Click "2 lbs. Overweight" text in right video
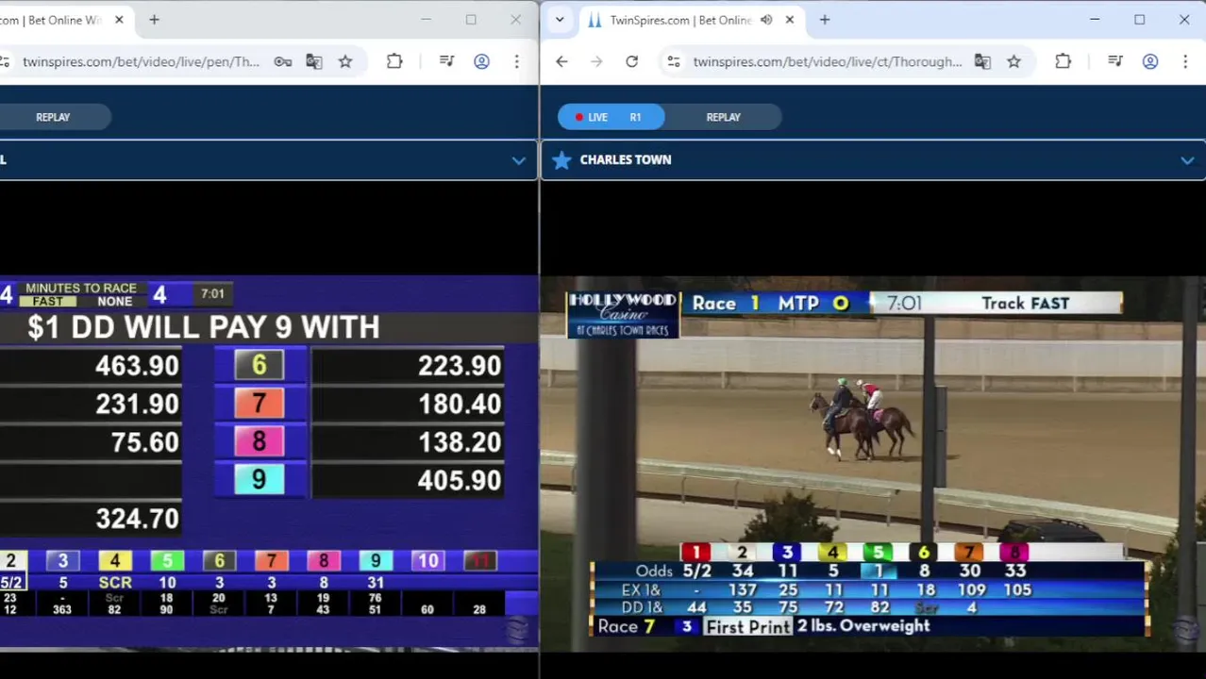 [863, 626]
